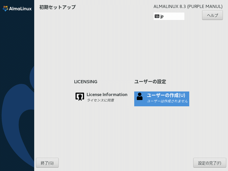The image size is (228, 171).
Task: Click the ユーザーの設定 section header
Action: coord(146,82)
